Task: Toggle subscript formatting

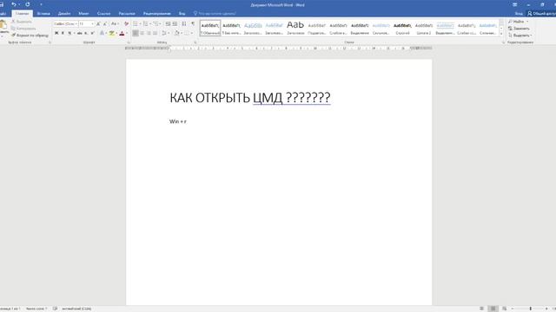Action: 86,33
